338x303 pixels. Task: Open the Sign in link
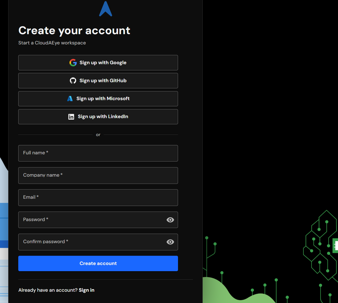coord(86,290)
